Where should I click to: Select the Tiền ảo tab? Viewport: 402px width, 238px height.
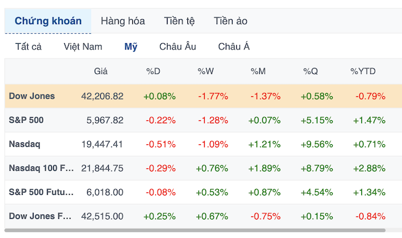231,21
